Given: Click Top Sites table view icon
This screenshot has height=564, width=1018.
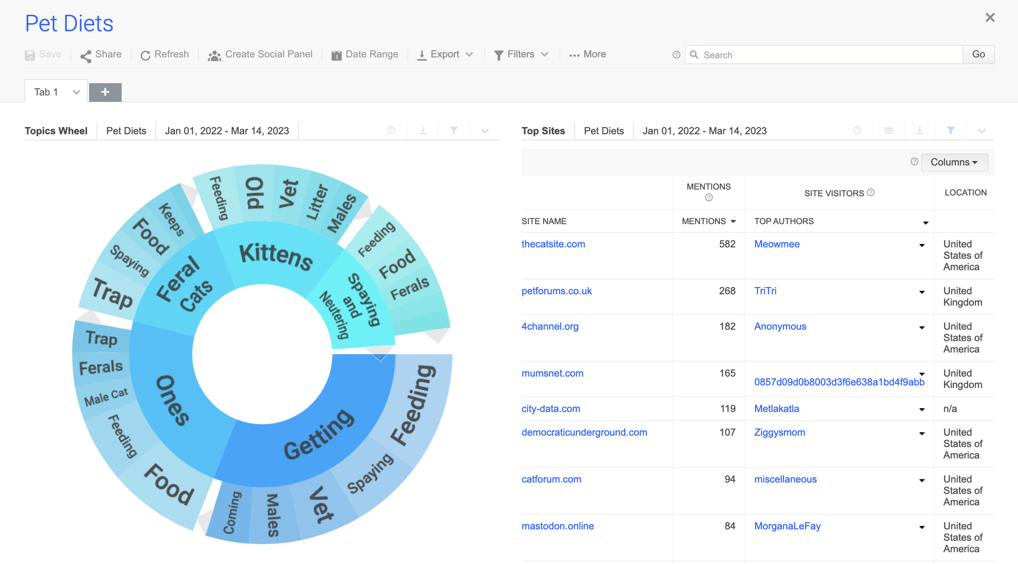Looking at the screenshot, I should point(888,131).
